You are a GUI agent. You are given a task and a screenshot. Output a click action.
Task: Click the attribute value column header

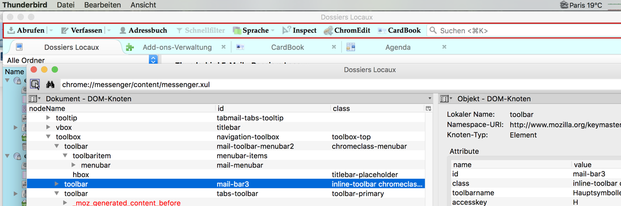tap(596, 164)
